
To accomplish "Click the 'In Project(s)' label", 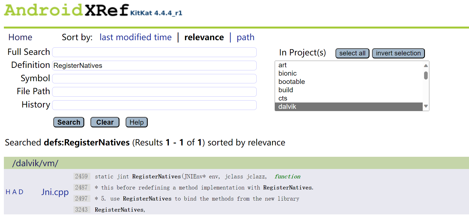I will pos(302,52).
